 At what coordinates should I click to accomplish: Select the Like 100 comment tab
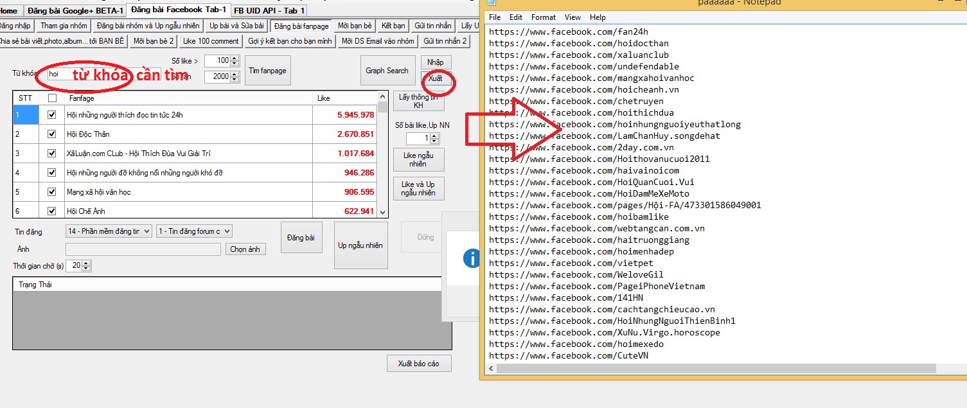pos(211,41)
